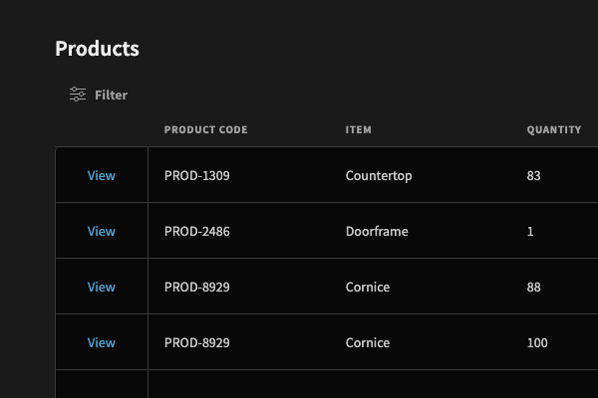Click the Countertop item cell

379,176
